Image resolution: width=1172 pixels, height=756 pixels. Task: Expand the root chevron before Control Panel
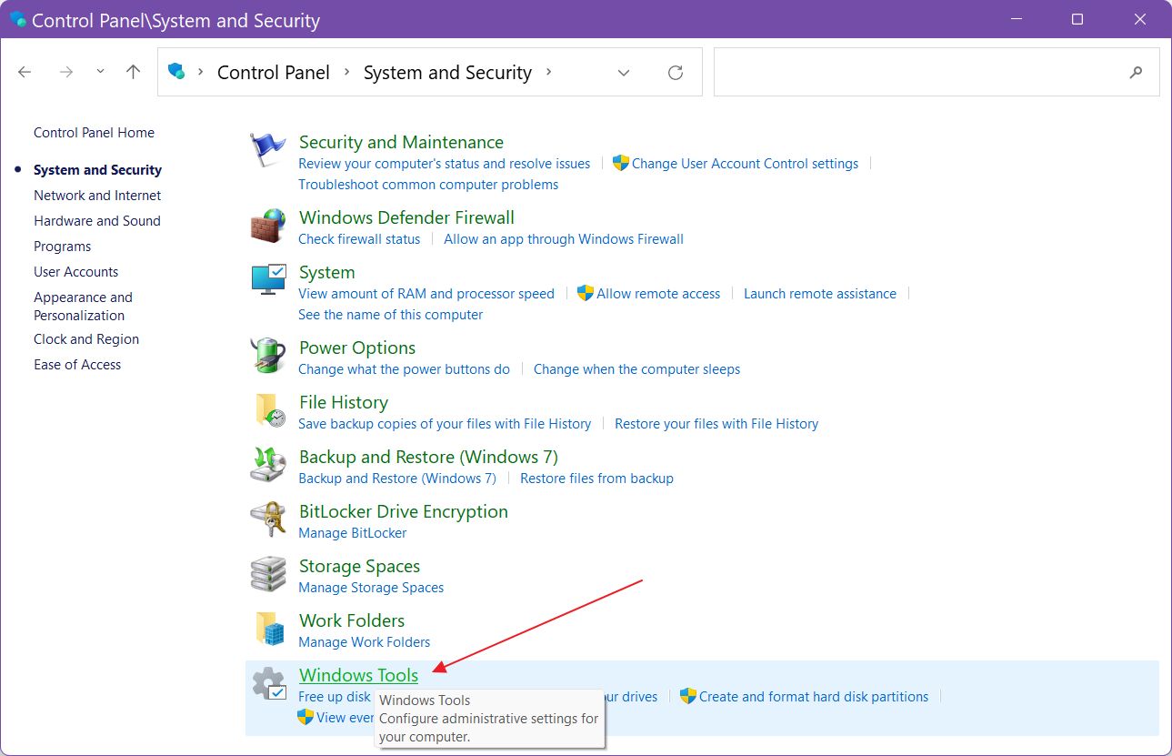201,72
